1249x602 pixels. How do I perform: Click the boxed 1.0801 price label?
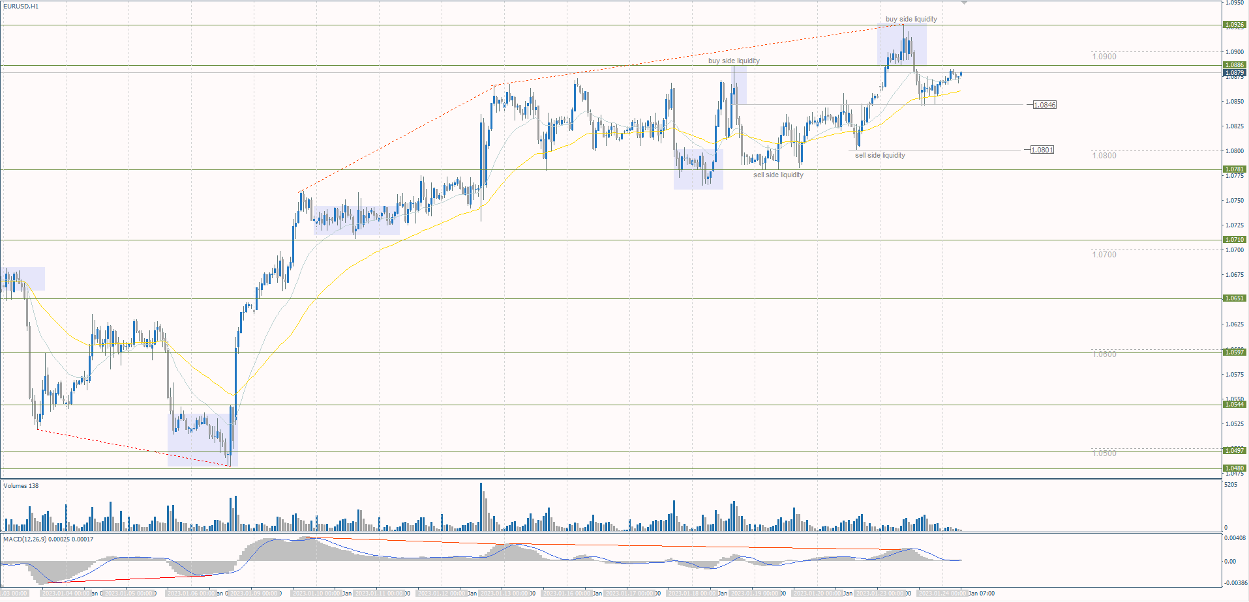(x=1042, y=150)
